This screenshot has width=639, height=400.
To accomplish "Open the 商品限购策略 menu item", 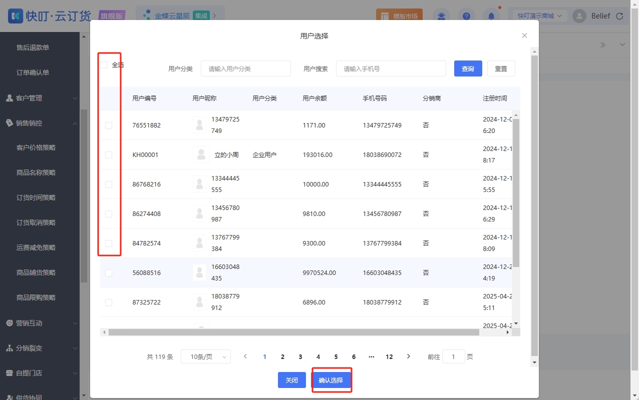I will click(36, 297).
